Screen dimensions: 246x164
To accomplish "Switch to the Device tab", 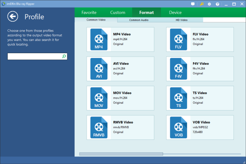I will click(x=175, y=13).
